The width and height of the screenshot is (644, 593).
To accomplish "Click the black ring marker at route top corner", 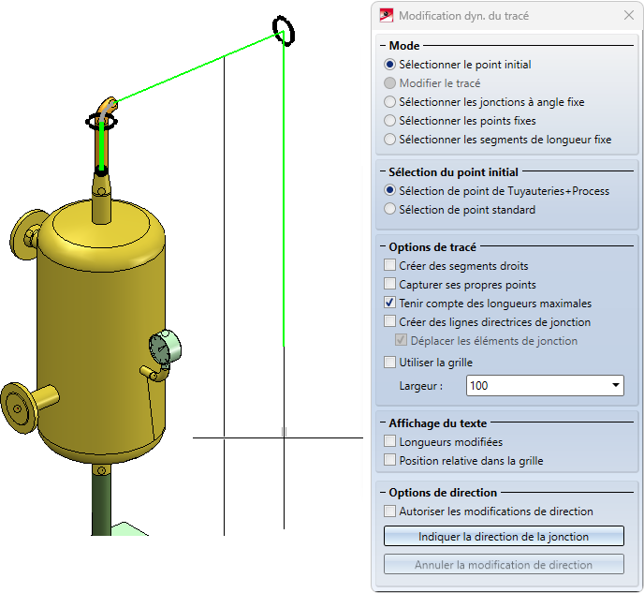I will point(284,31).
